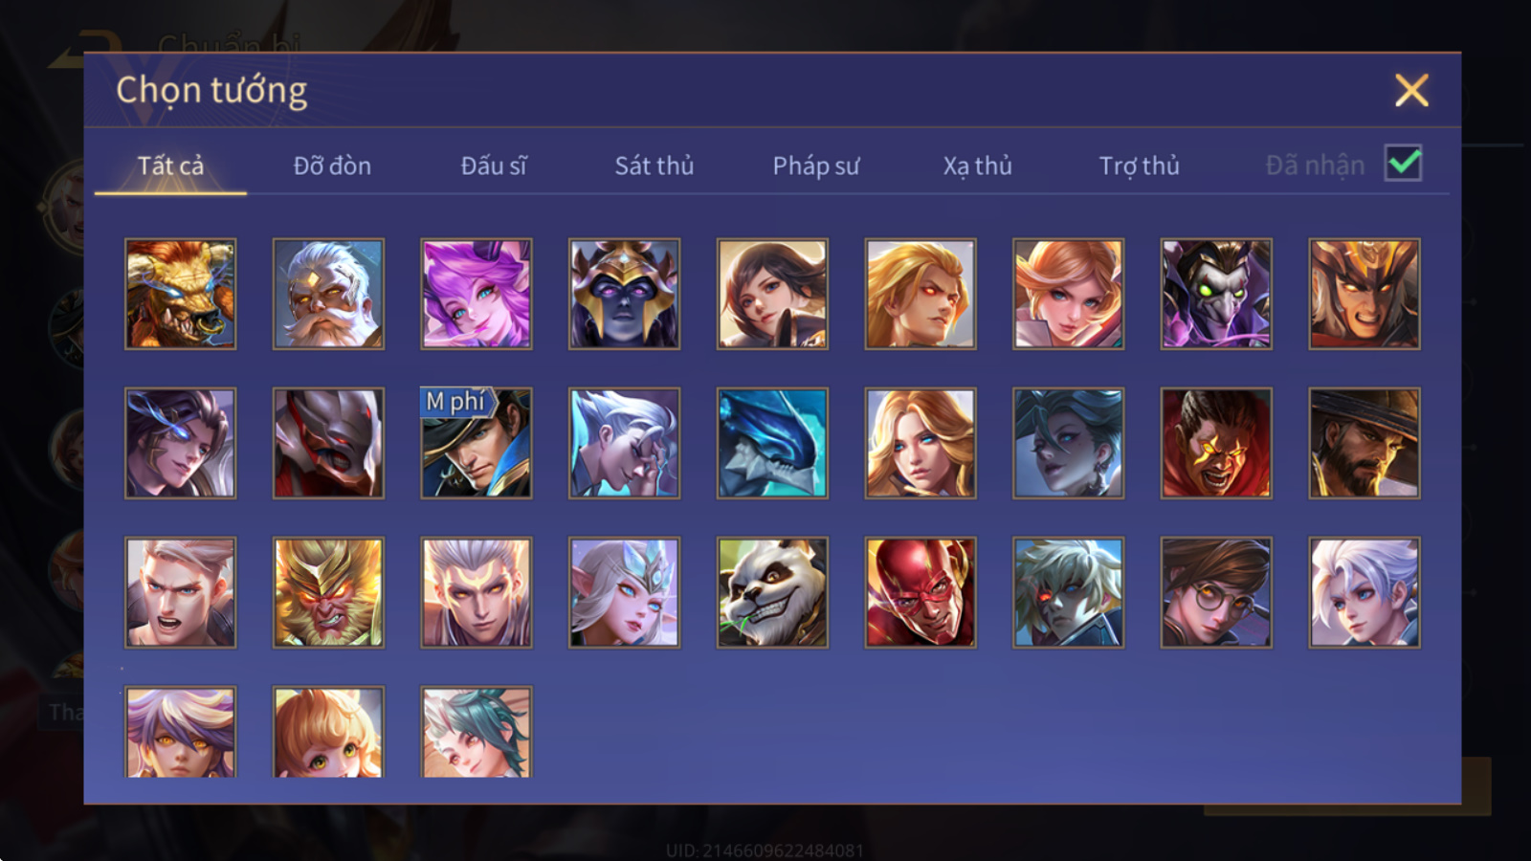Select the pink-haired girl hero
Screen dimensions: 1531x861
(477, 294)
